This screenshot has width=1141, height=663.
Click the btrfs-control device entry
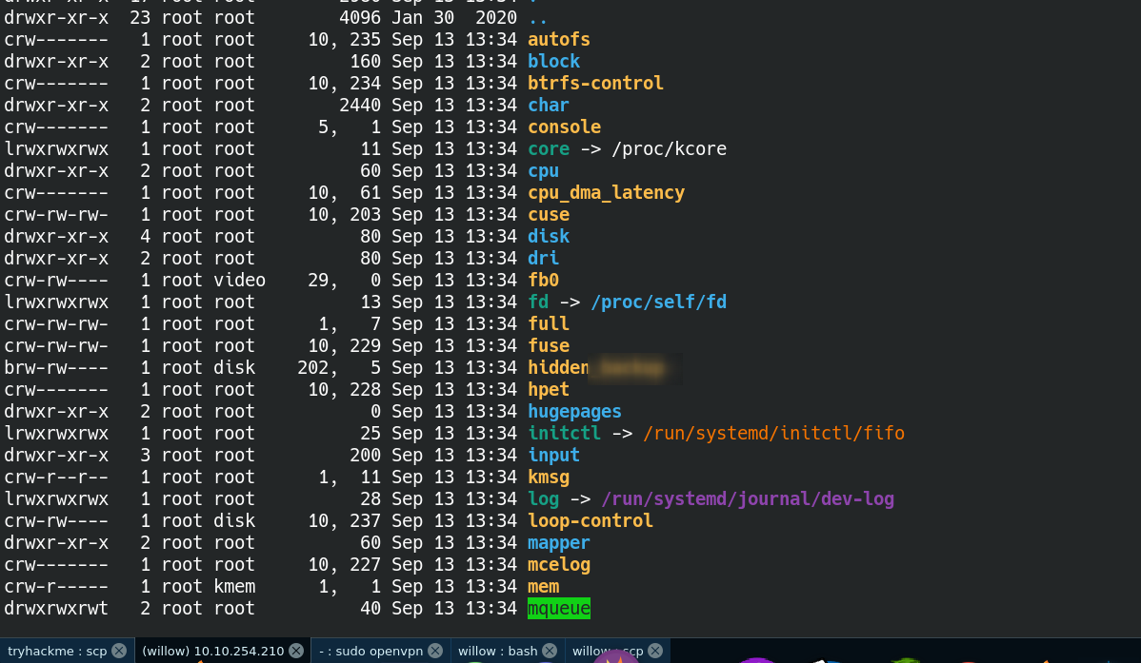(x=595, y=84)
